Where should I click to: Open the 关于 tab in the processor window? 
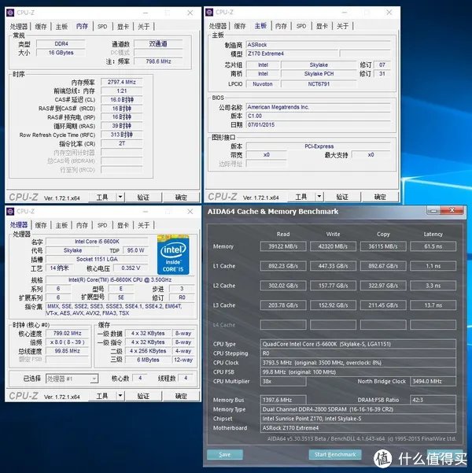pos(144,225)
